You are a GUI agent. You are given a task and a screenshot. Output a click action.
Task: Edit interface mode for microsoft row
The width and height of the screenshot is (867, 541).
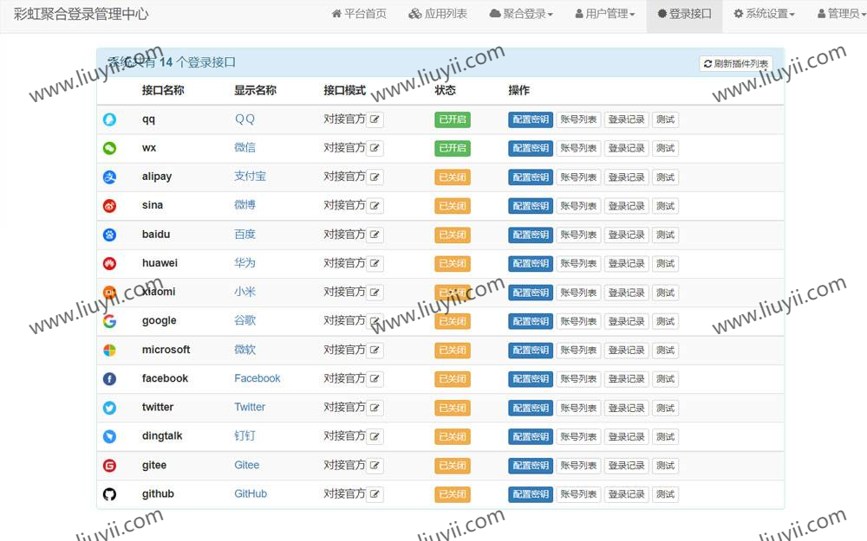[x=375, y=350]
